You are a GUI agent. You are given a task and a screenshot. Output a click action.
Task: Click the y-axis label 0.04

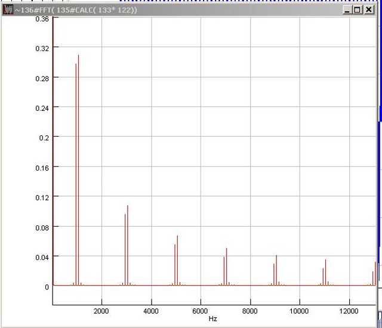click(42, 258)
